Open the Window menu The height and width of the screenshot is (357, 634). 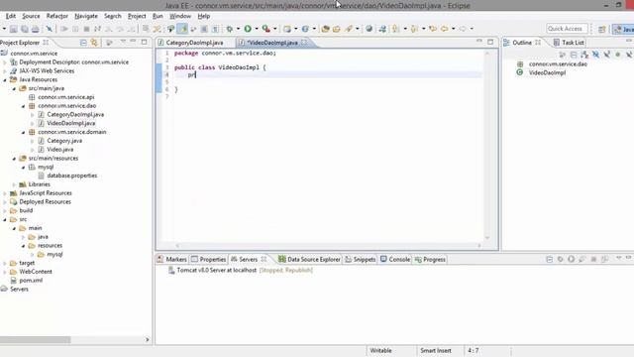tap(180, 16)
